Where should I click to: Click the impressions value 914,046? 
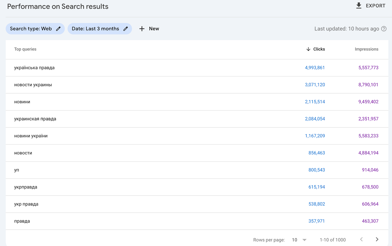pos(370,170)
